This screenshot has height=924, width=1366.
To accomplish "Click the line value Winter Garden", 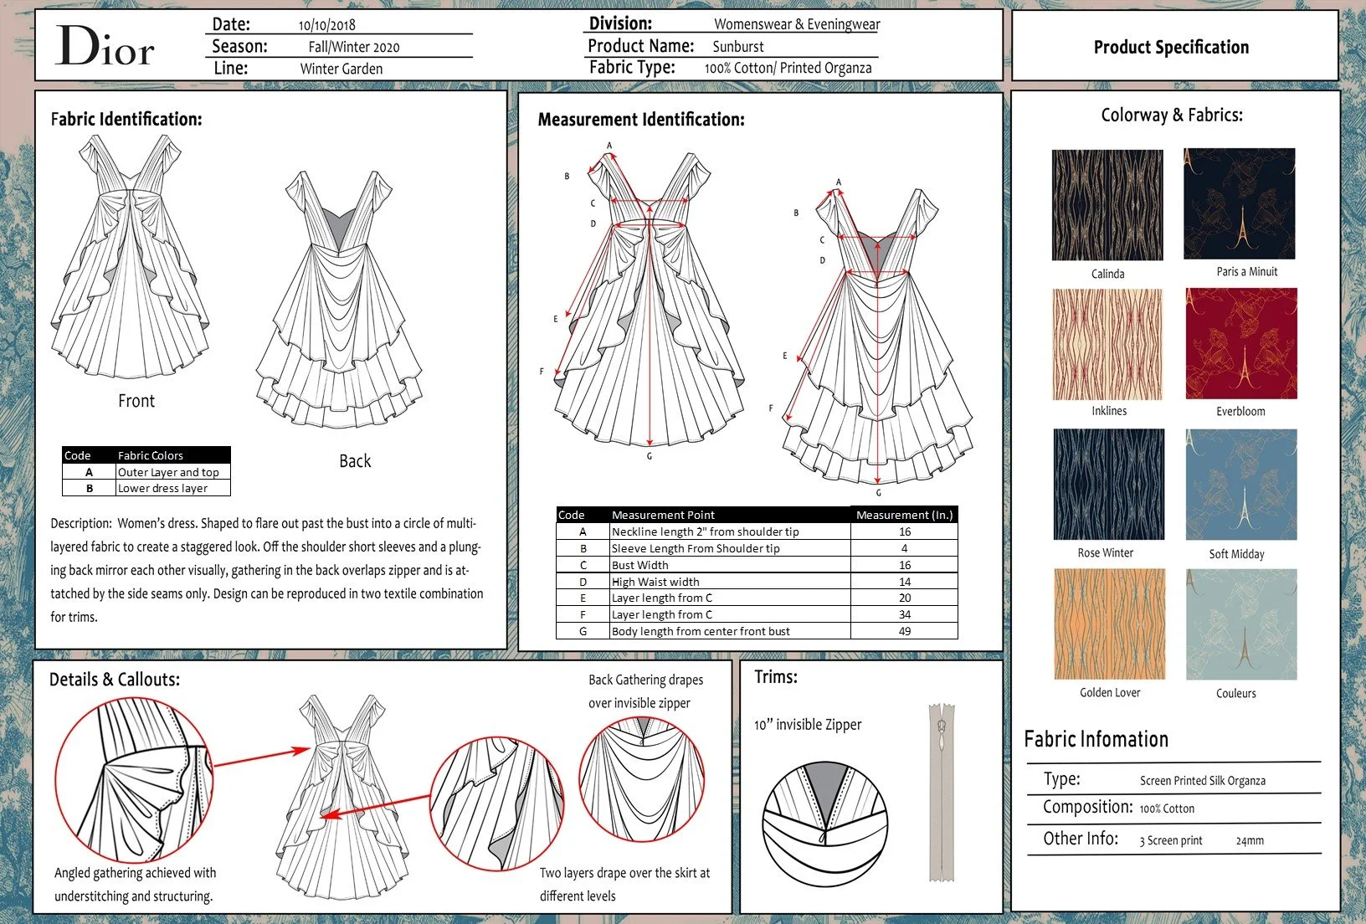I will [x=341, y=69].
